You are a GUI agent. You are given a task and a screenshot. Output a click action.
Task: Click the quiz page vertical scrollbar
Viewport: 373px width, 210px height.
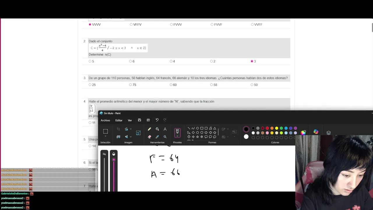click(x=372, y=27)
